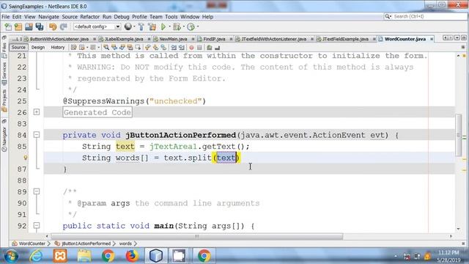Viewport: 469px width, 264px height.
Task: Click the Shift Line Right icon
Action: tap(181, 47)
